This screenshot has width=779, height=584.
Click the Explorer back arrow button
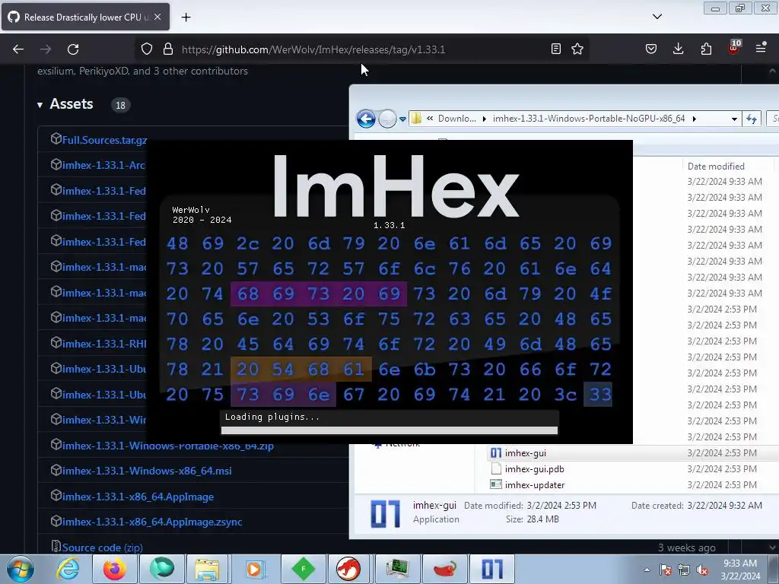coord(366,119)
